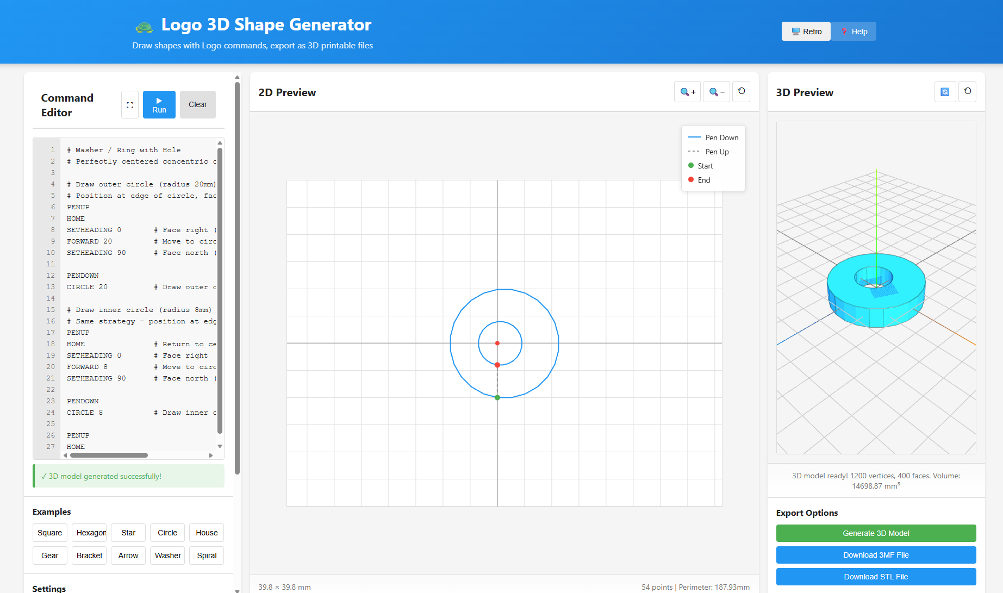Download the STL file
This screenshot has height=593, width=1003.
[x=876, y=576]
